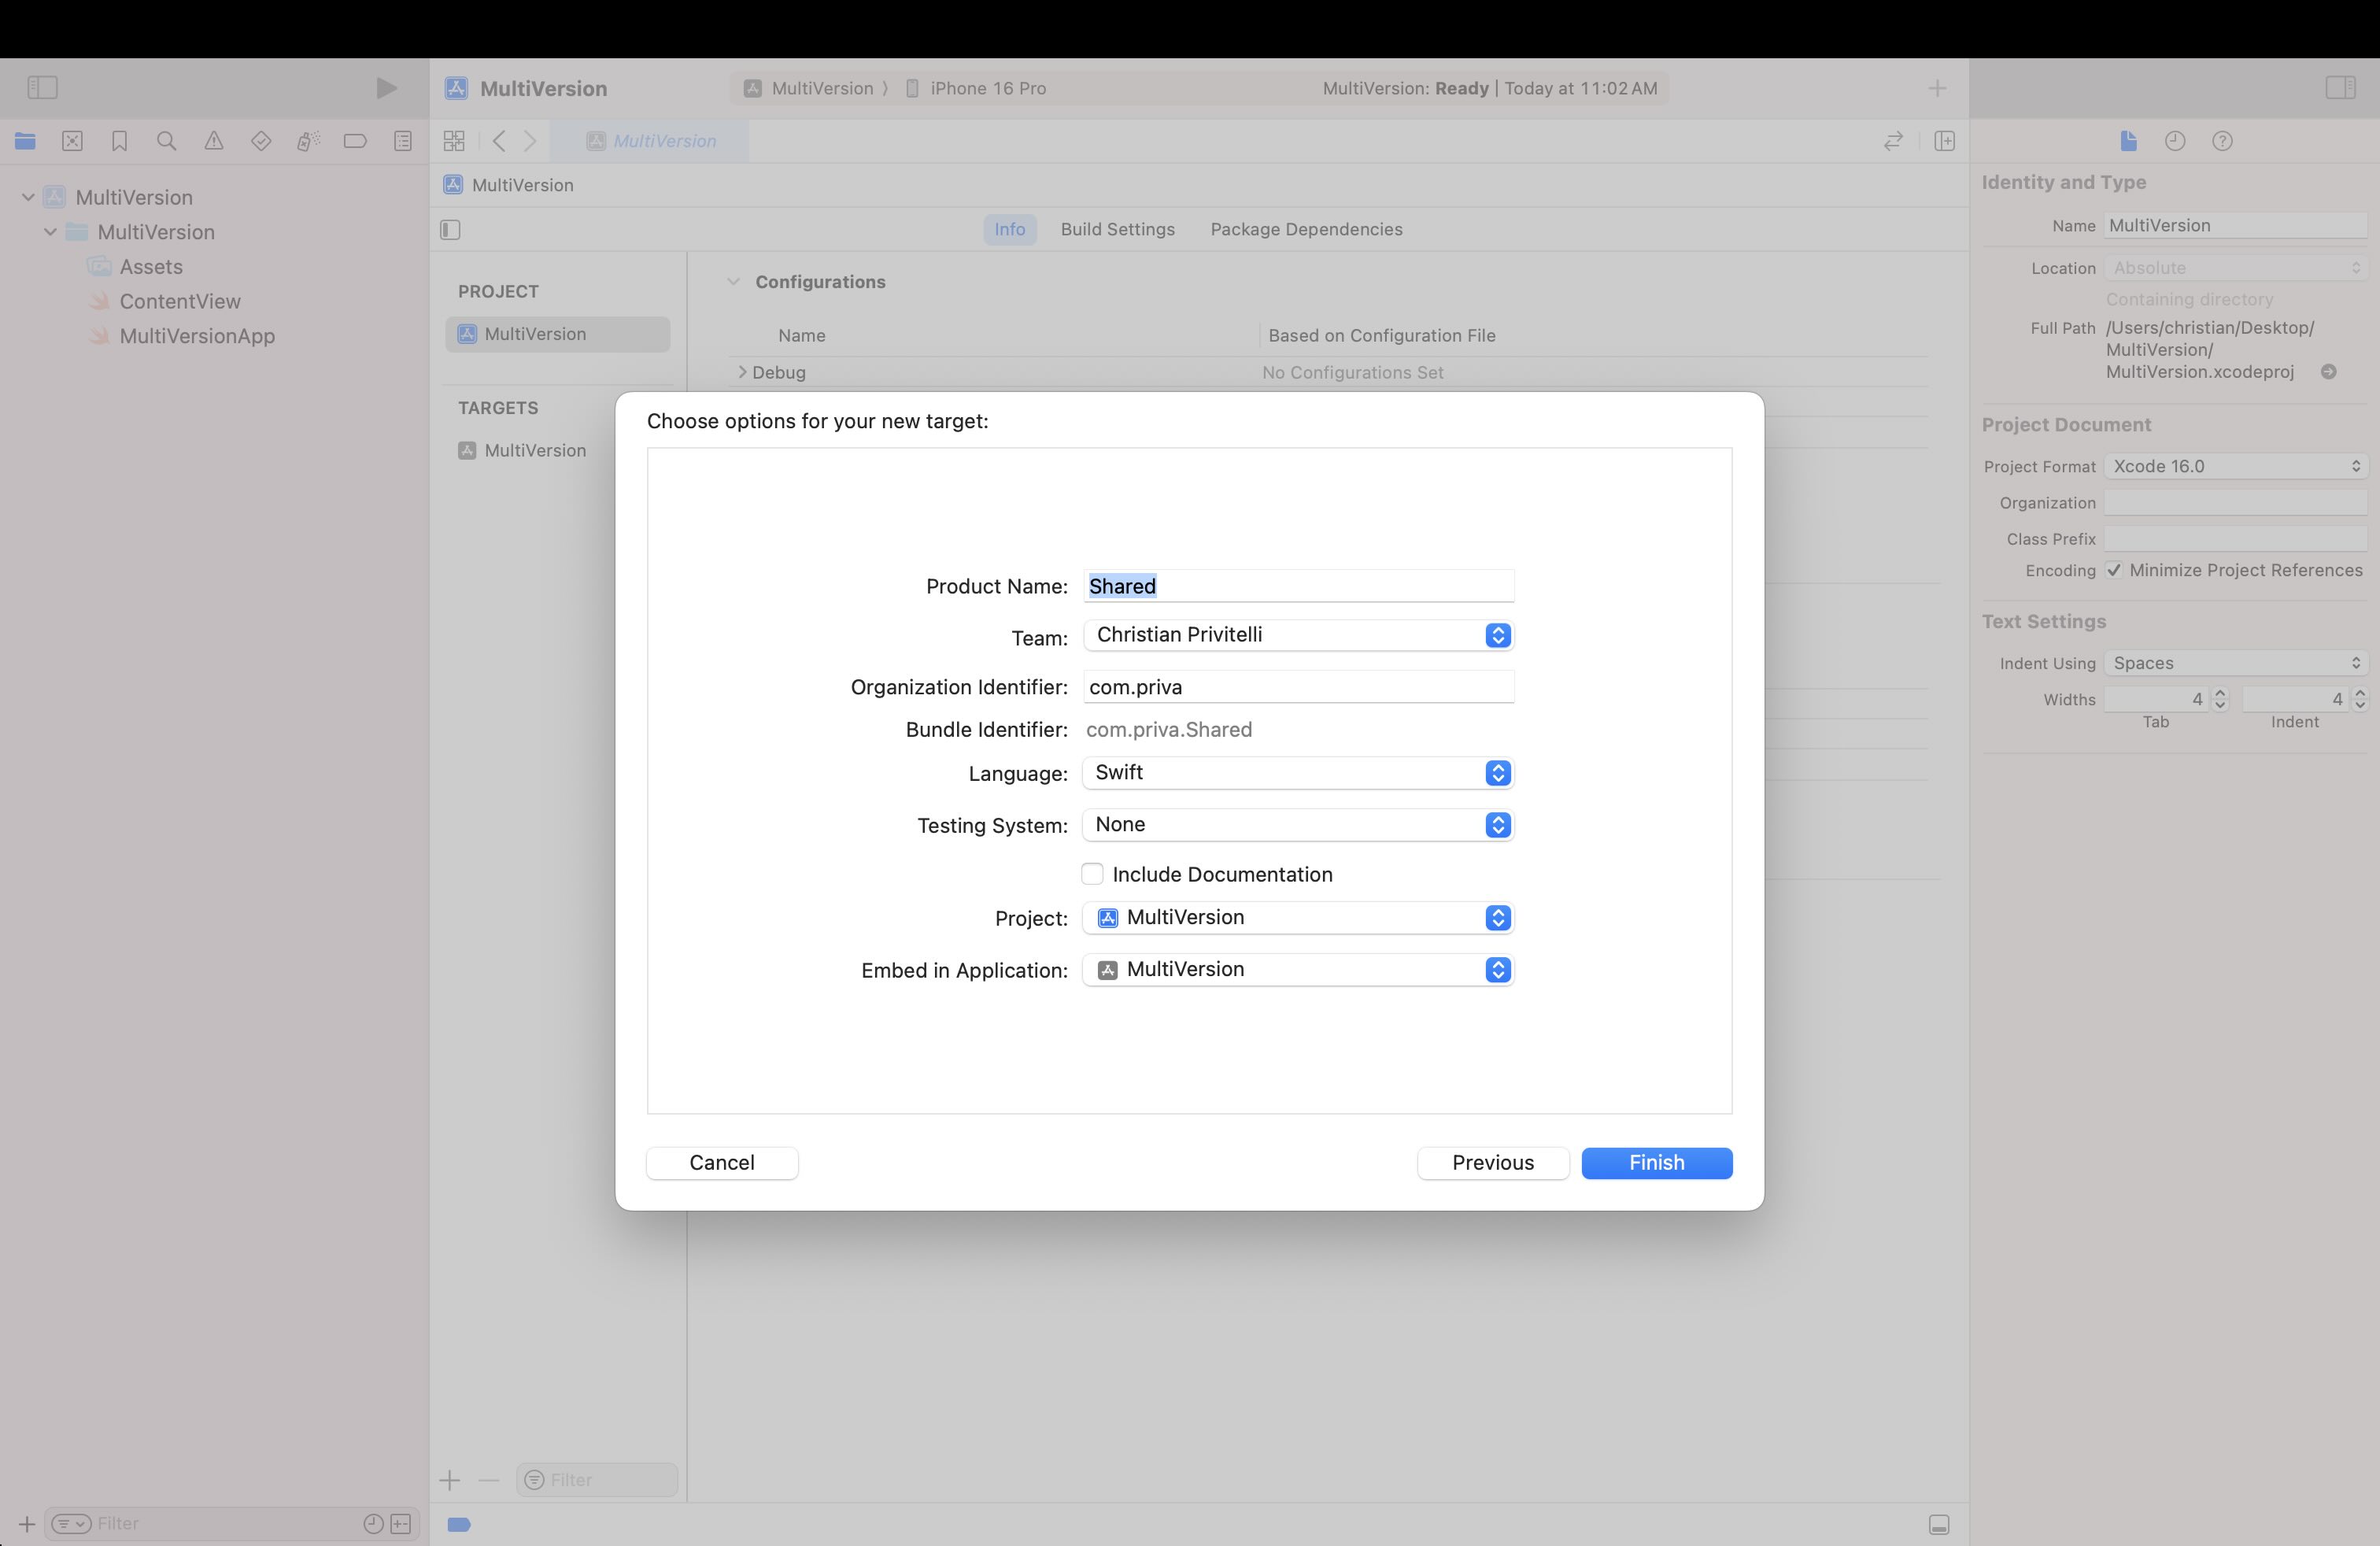This screenshot has height=1546, width=2380.
Task: Switch to Package Dependencies tab
Action: (1306, 229)
